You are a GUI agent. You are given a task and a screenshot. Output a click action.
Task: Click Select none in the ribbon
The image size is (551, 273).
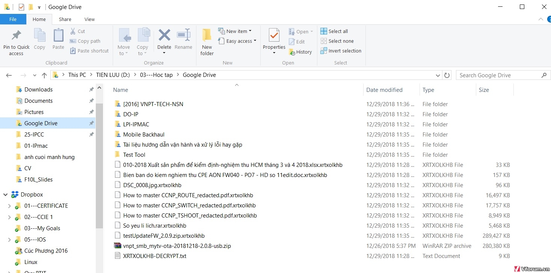click(x=337, y=41)
